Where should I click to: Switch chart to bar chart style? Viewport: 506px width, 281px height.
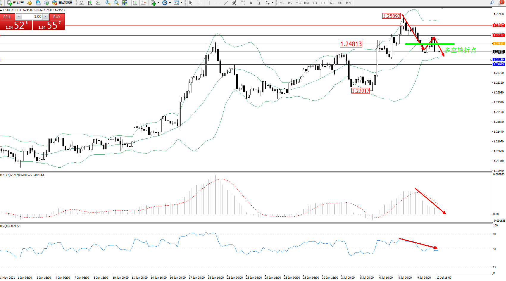[81, 3]
